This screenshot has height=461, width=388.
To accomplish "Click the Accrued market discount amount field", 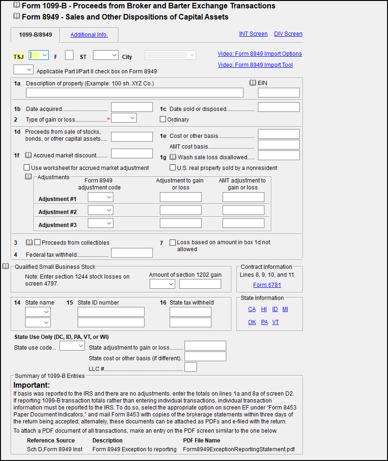I will coord(132,154).
